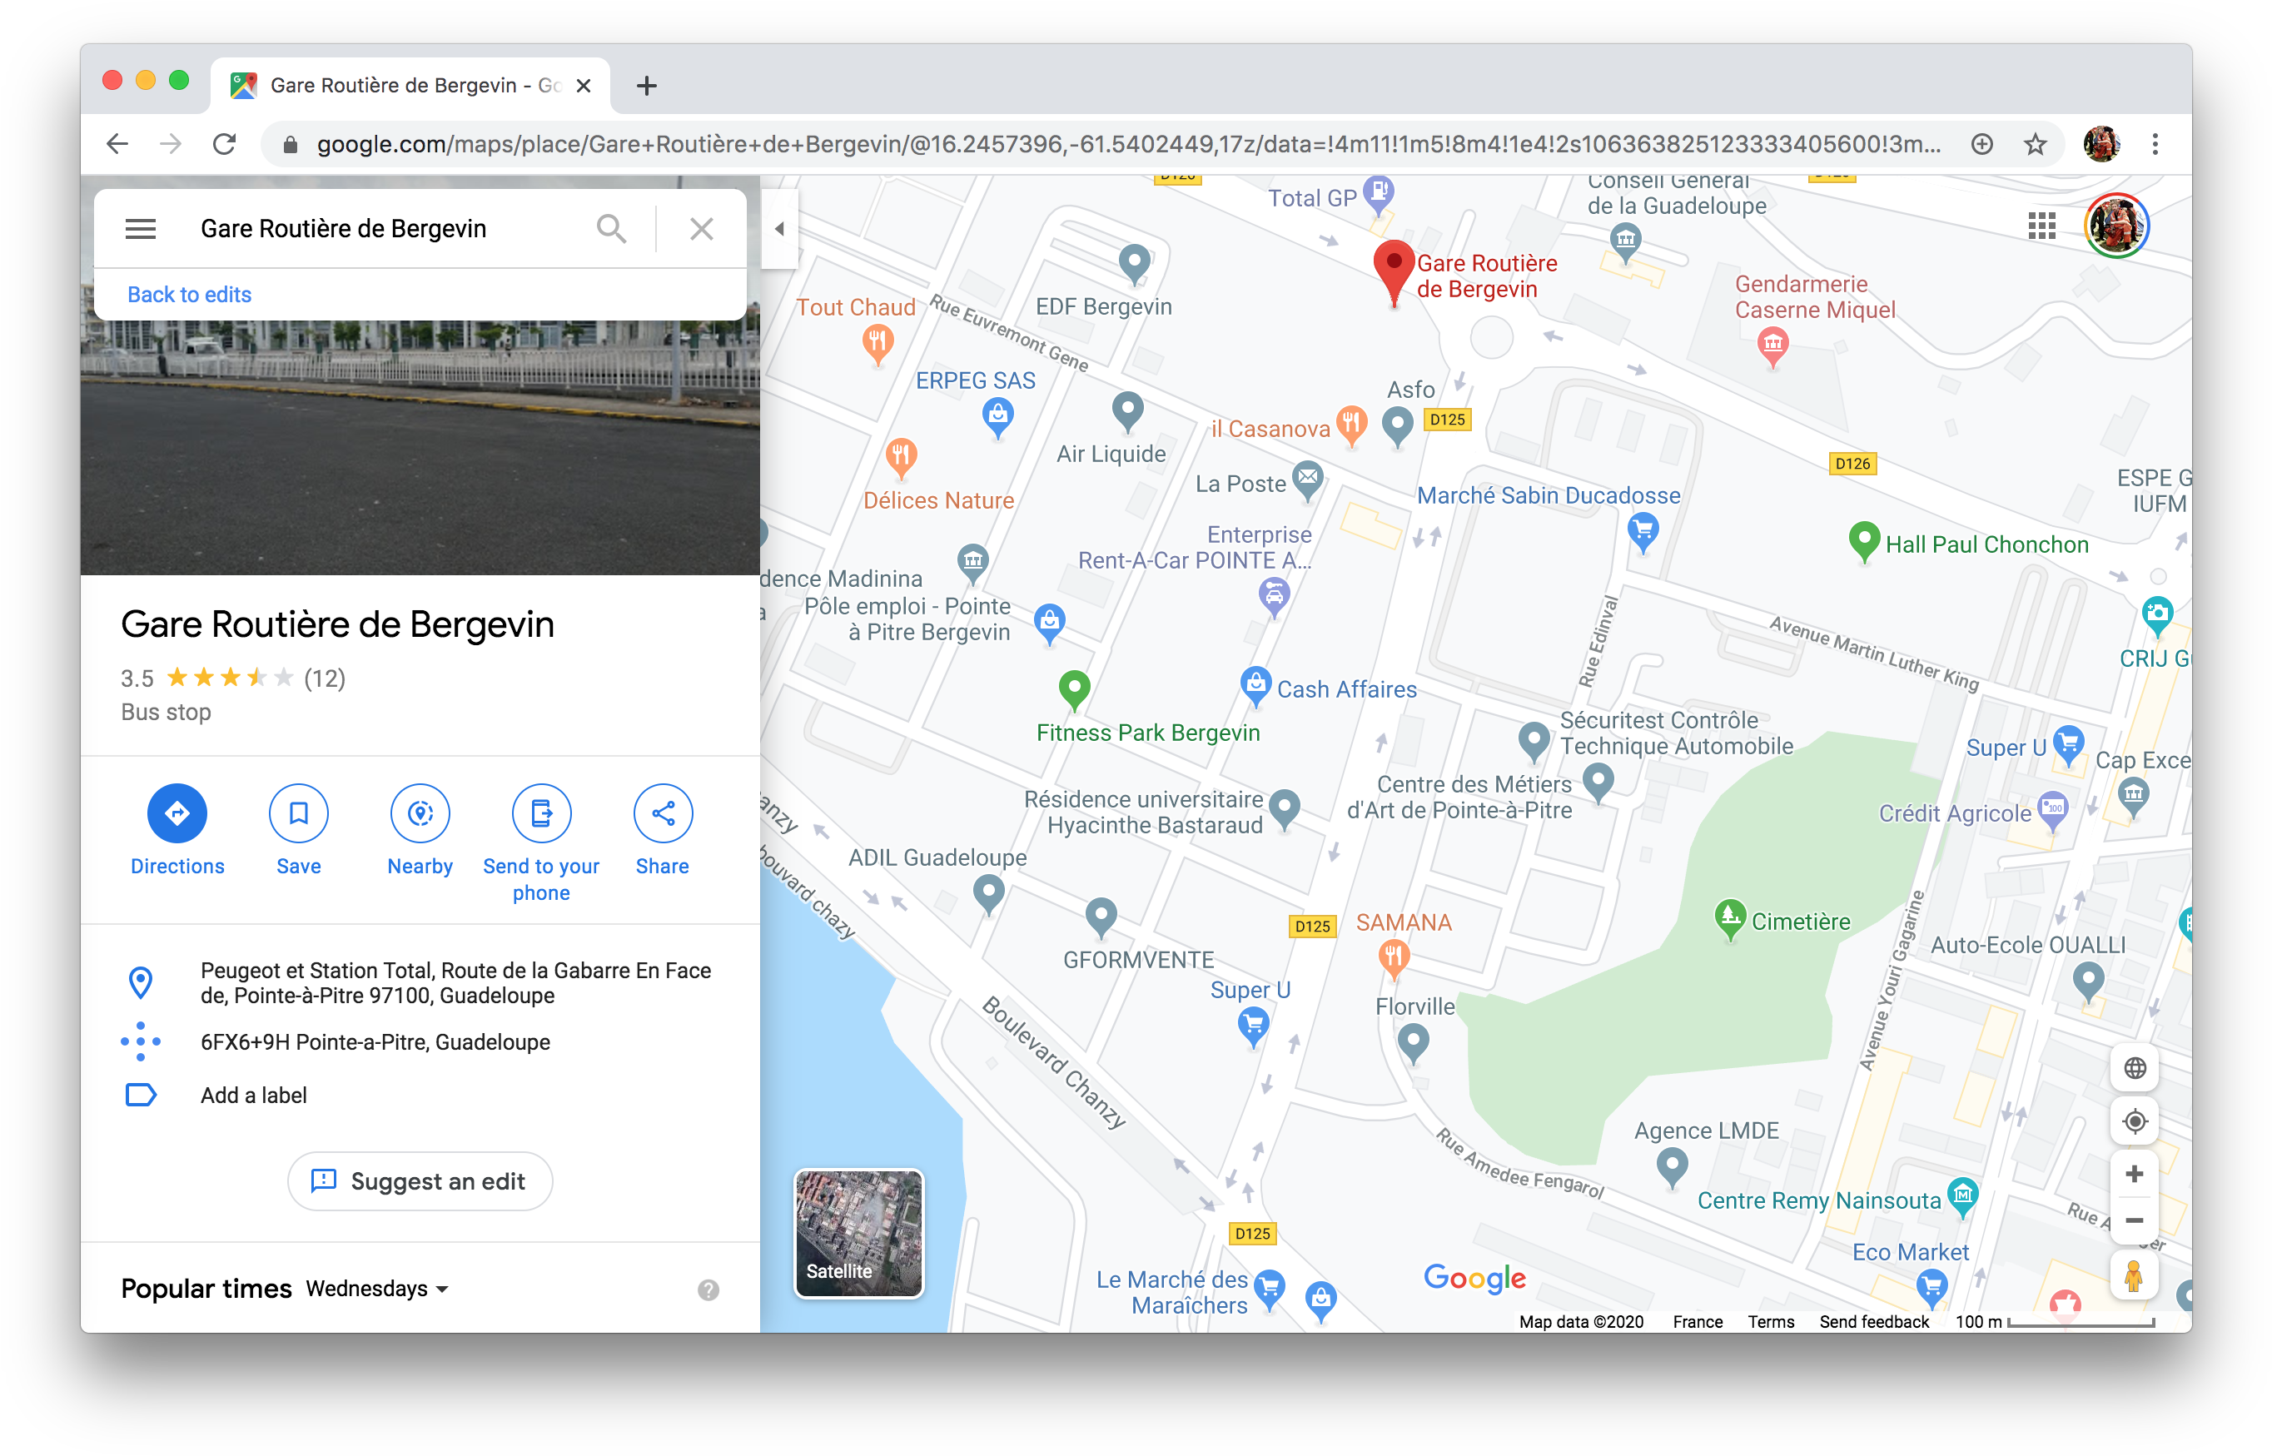Click the Add a label entry
This screenshot has width=2272, height=1456.
[253, 1095]
